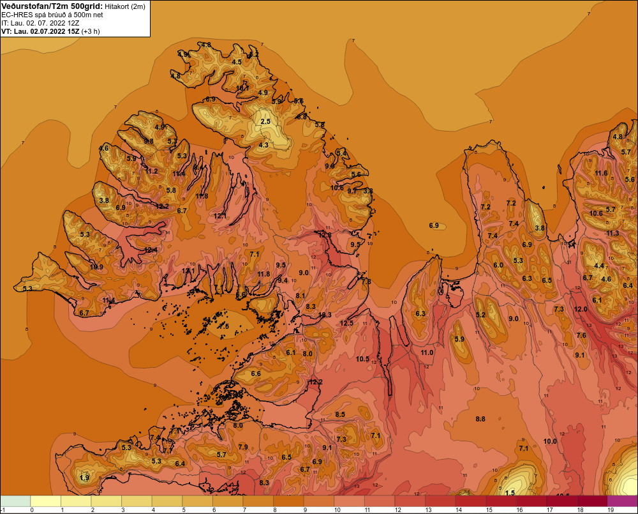Image resolution: width=638 pixels, height=514 pixels.
Task: Select the 10.0 temperature label
Action: pos(550,441)
